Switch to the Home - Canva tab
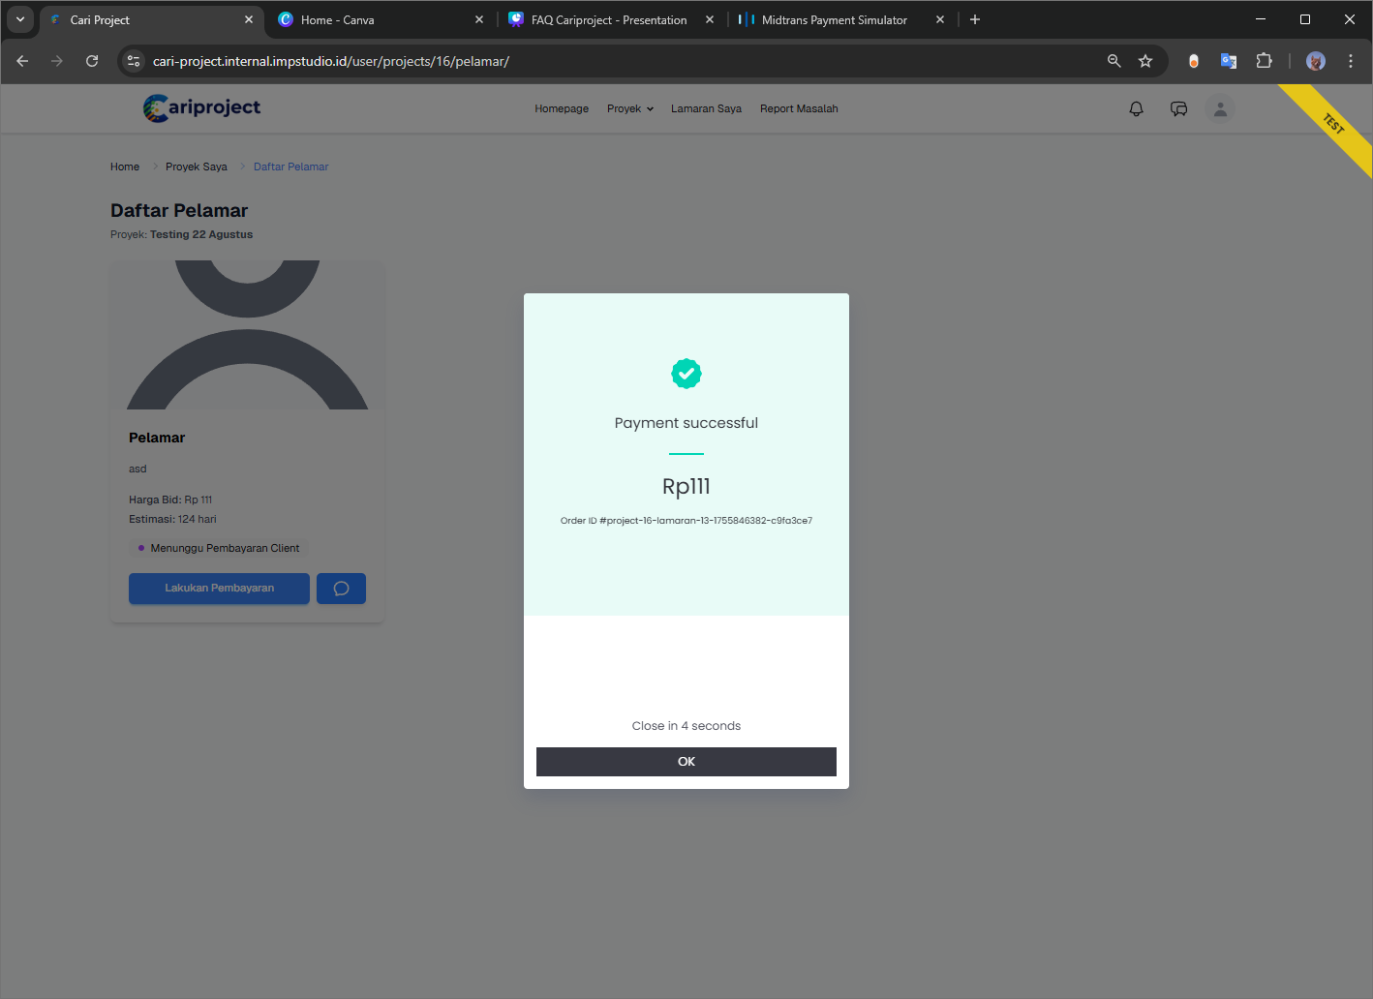Viewport: 1373px width, 999px height. coord(337,20)
